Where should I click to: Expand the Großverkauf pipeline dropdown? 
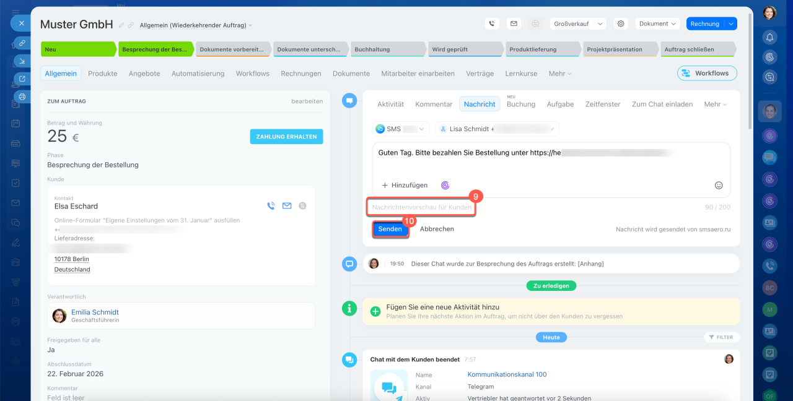pyautogui.click(x=600, y=24)
